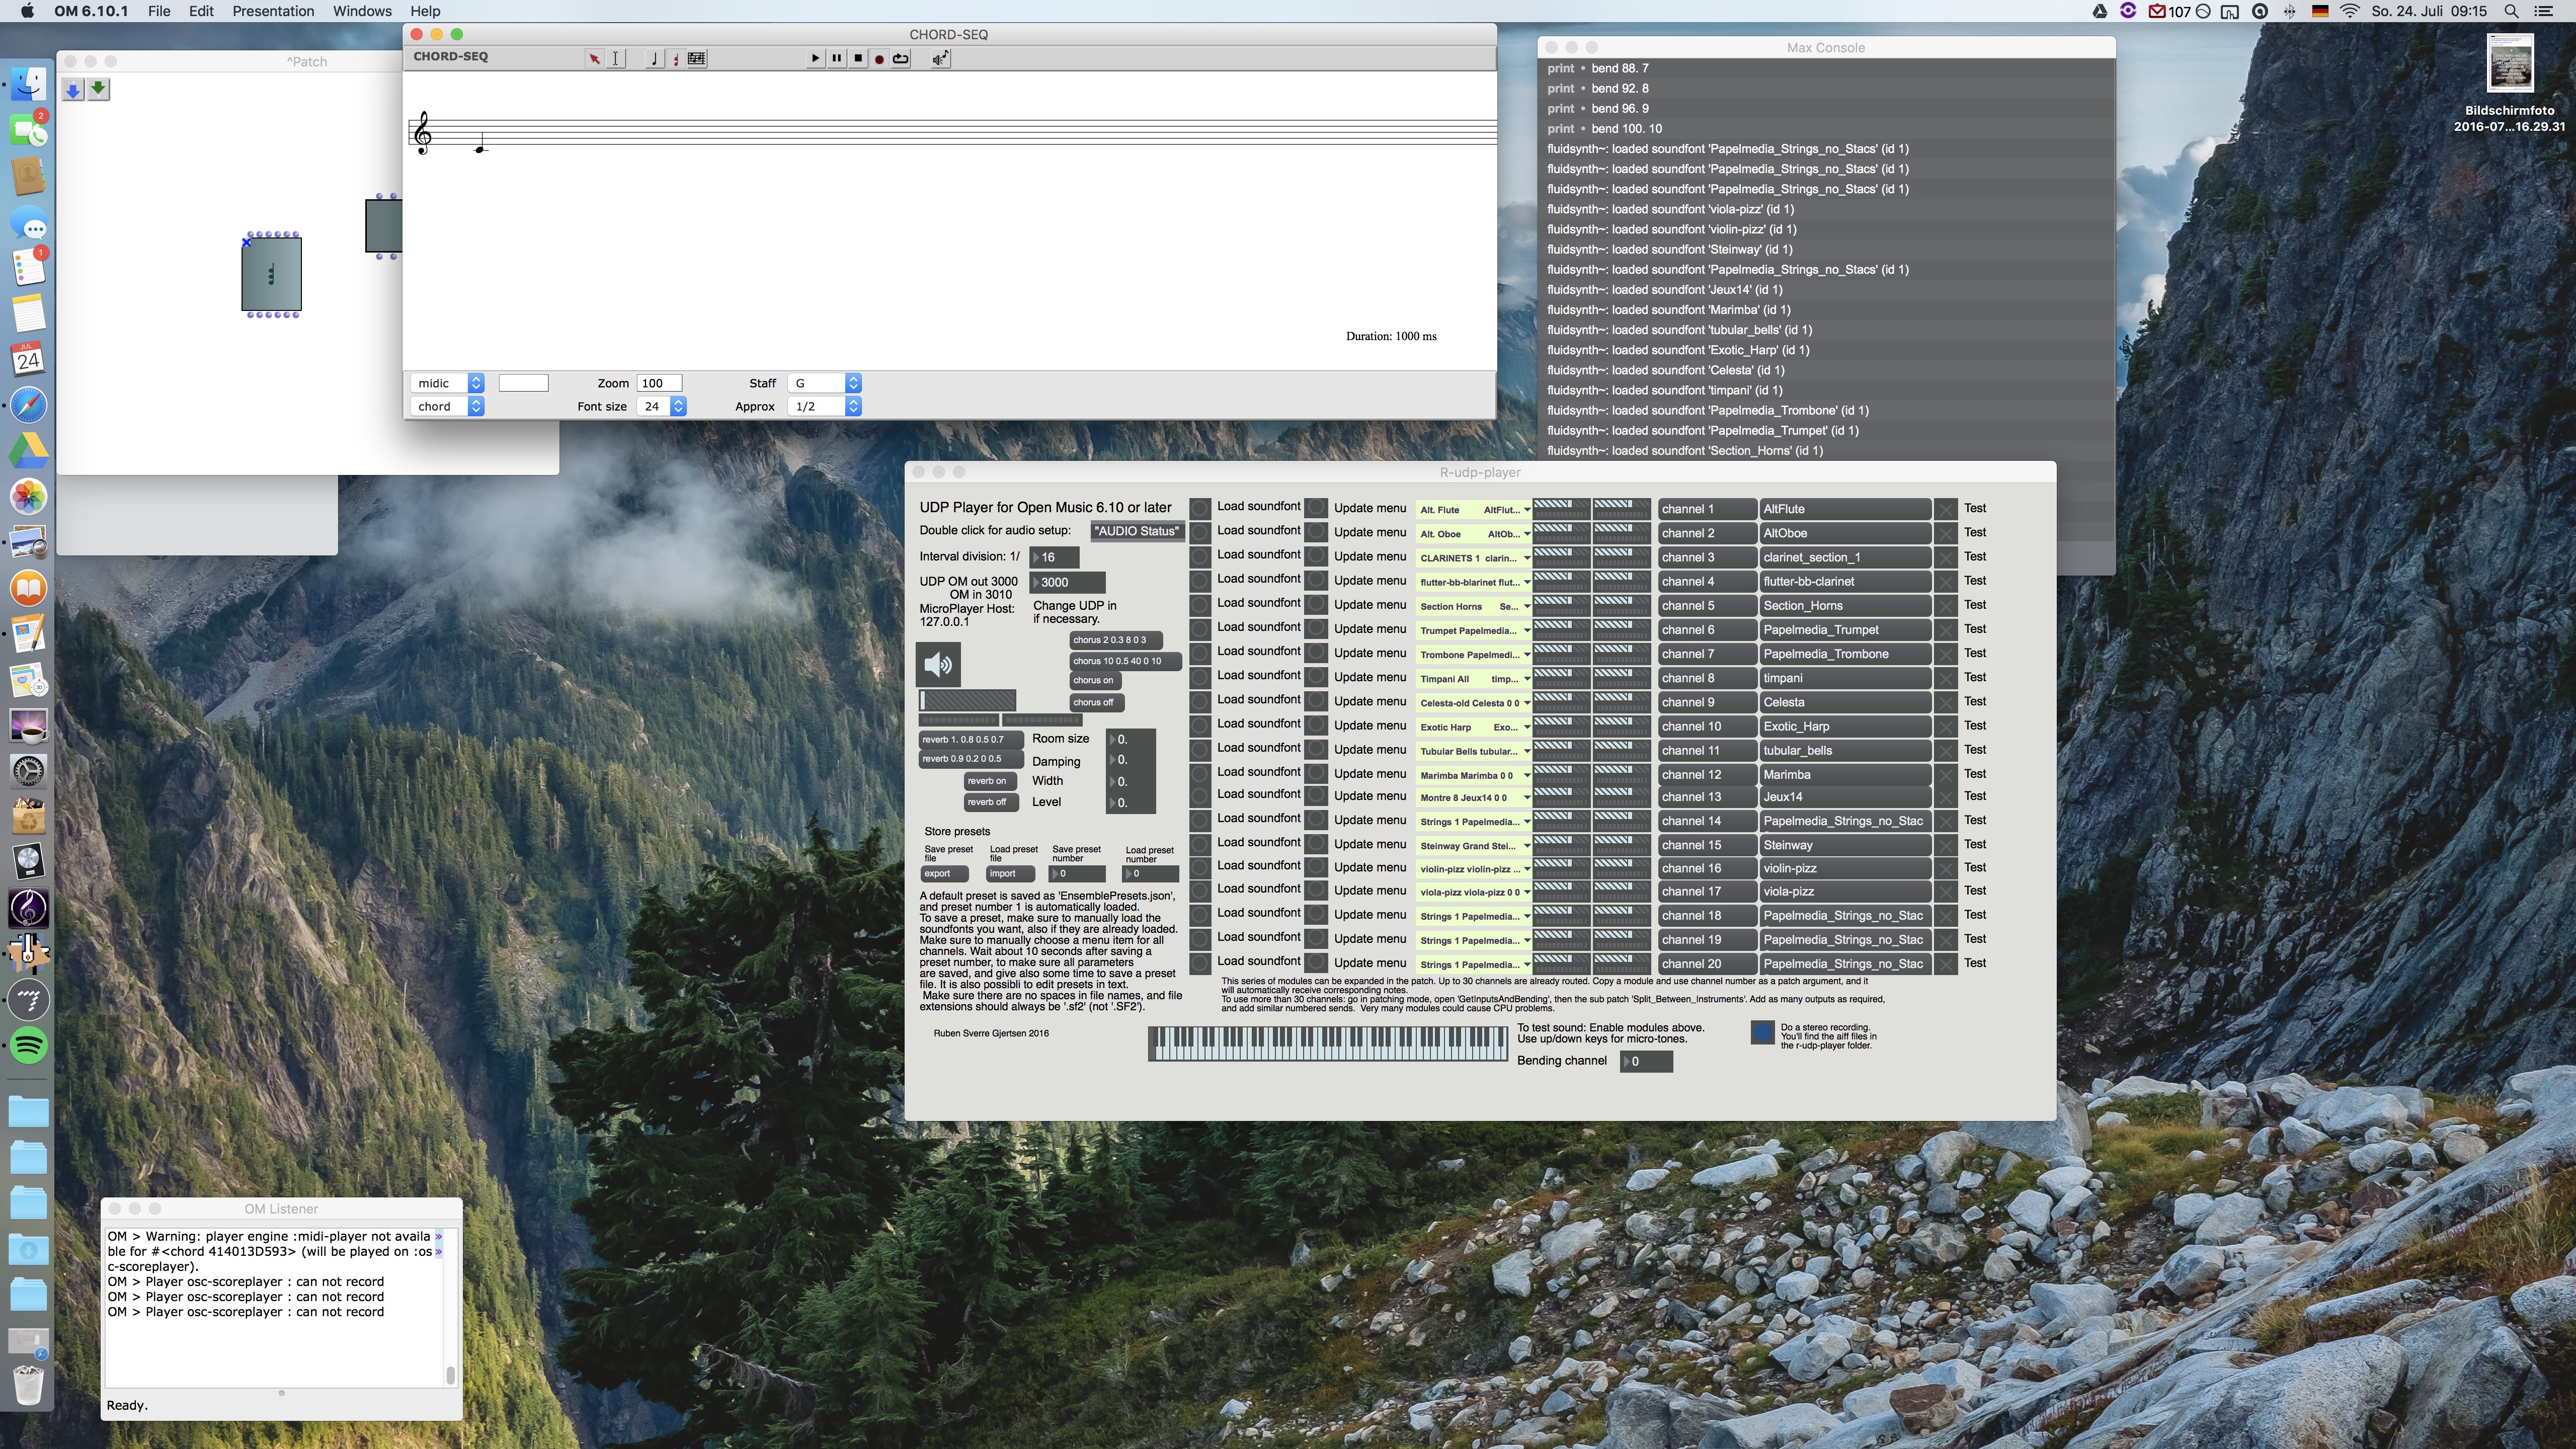Image resolution: width=2576 pixels, height=1449 pixels.
Task: Start recording in CHORD-SEQ
Action: (x=879, y=59)
